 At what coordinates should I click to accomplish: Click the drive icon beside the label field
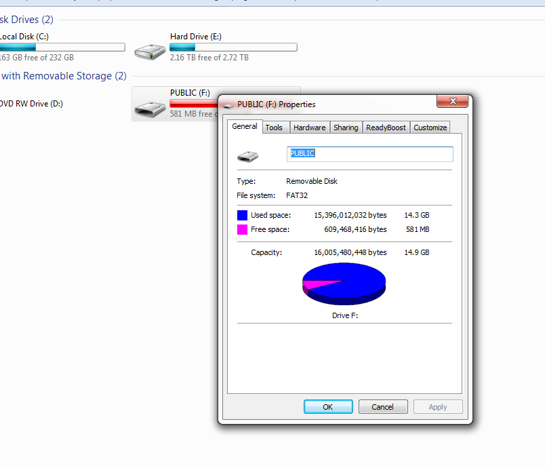[247, 157]
